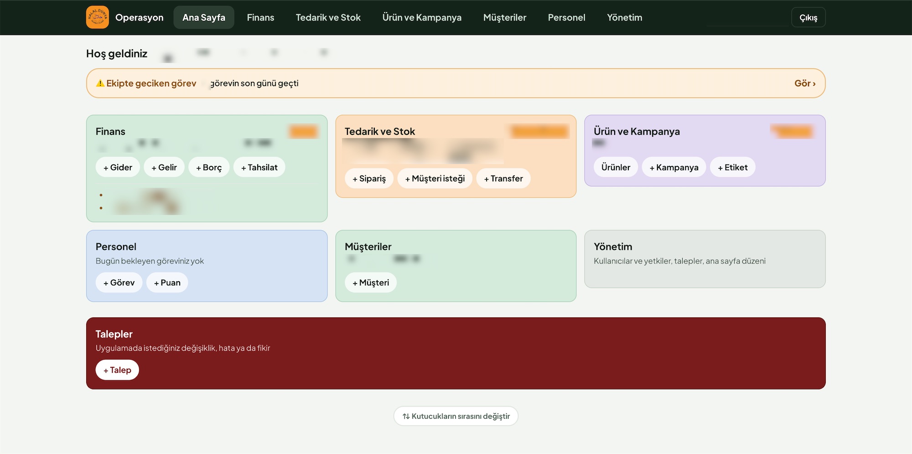Open the Ürünler button

point(616,167)
